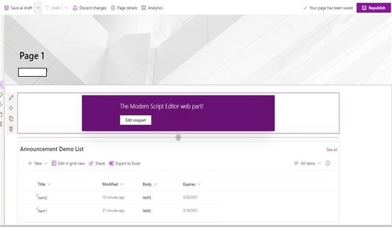Click the Share arrow icon

click(91, 163)
